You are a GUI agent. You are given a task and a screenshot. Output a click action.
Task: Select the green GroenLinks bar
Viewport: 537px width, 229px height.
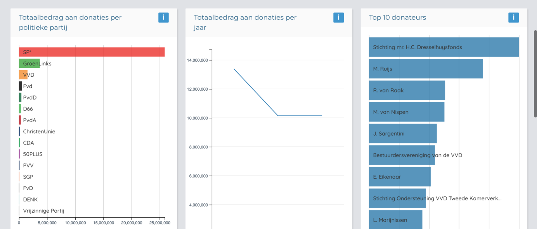coord(29,64)
